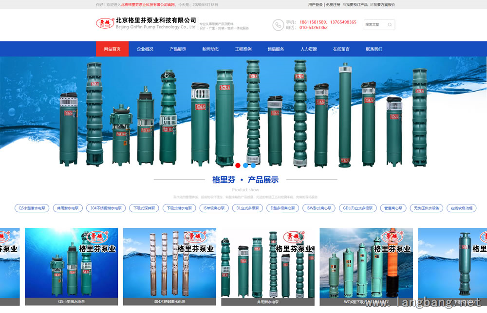The width and height of the screenshot is (487, 313).
Task: Select the red first banner slide dot
Action: point(238,166)
